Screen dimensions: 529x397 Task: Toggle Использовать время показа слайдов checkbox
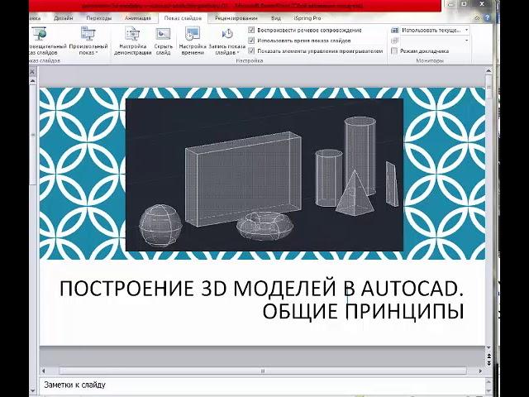[x=251, y=41]
